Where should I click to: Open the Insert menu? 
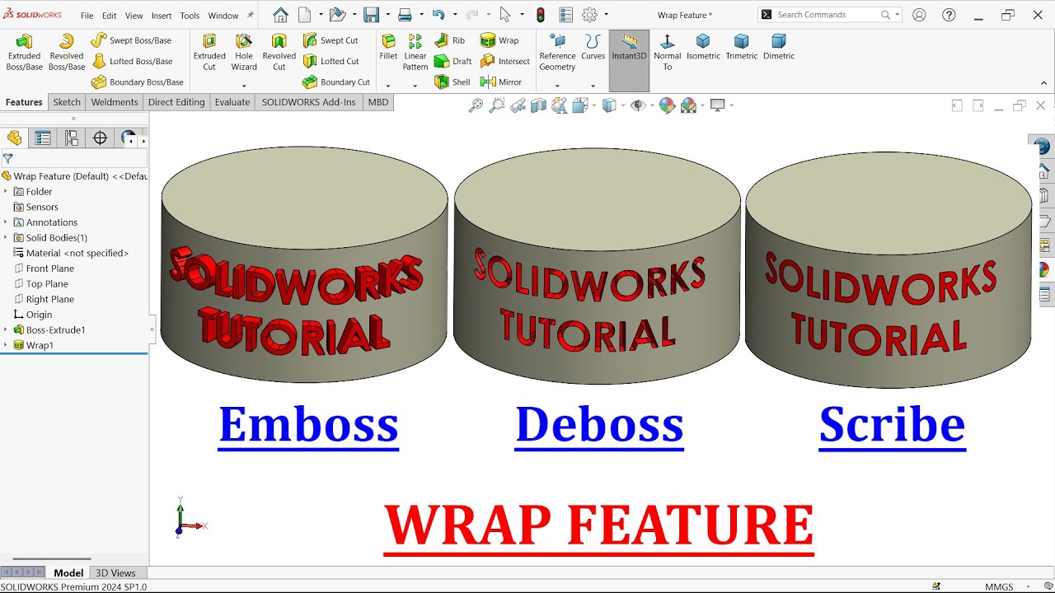pos(162,16)
